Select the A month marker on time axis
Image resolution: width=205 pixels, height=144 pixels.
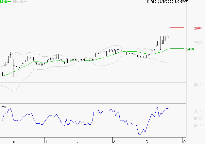pyautogui.click(x=114, y=142)
